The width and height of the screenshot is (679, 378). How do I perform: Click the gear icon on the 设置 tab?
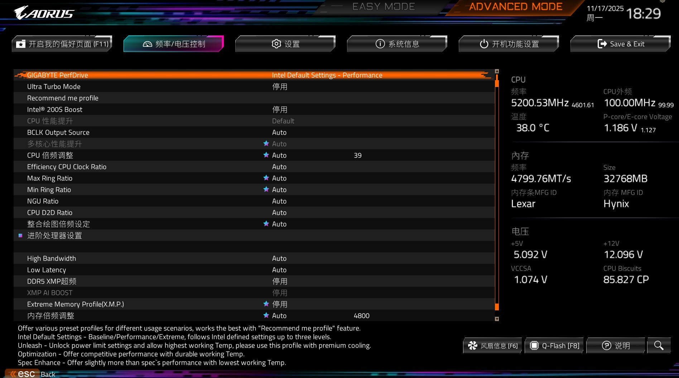pyautogui.click(x=276, y=43)
